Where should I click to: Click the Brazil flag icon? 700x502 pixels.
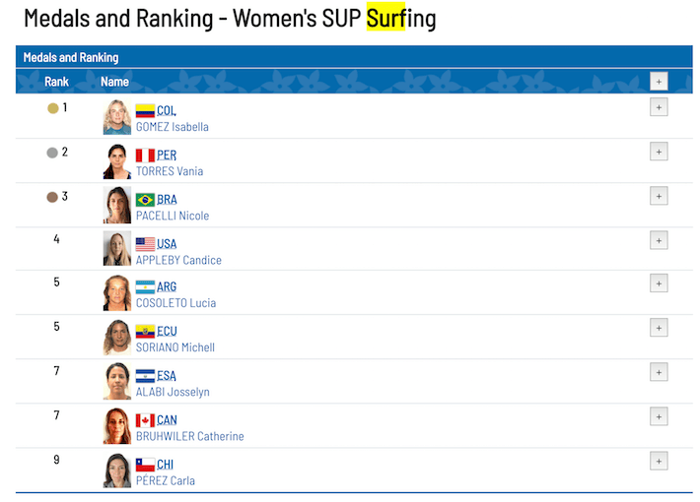[x=145, y=200]
